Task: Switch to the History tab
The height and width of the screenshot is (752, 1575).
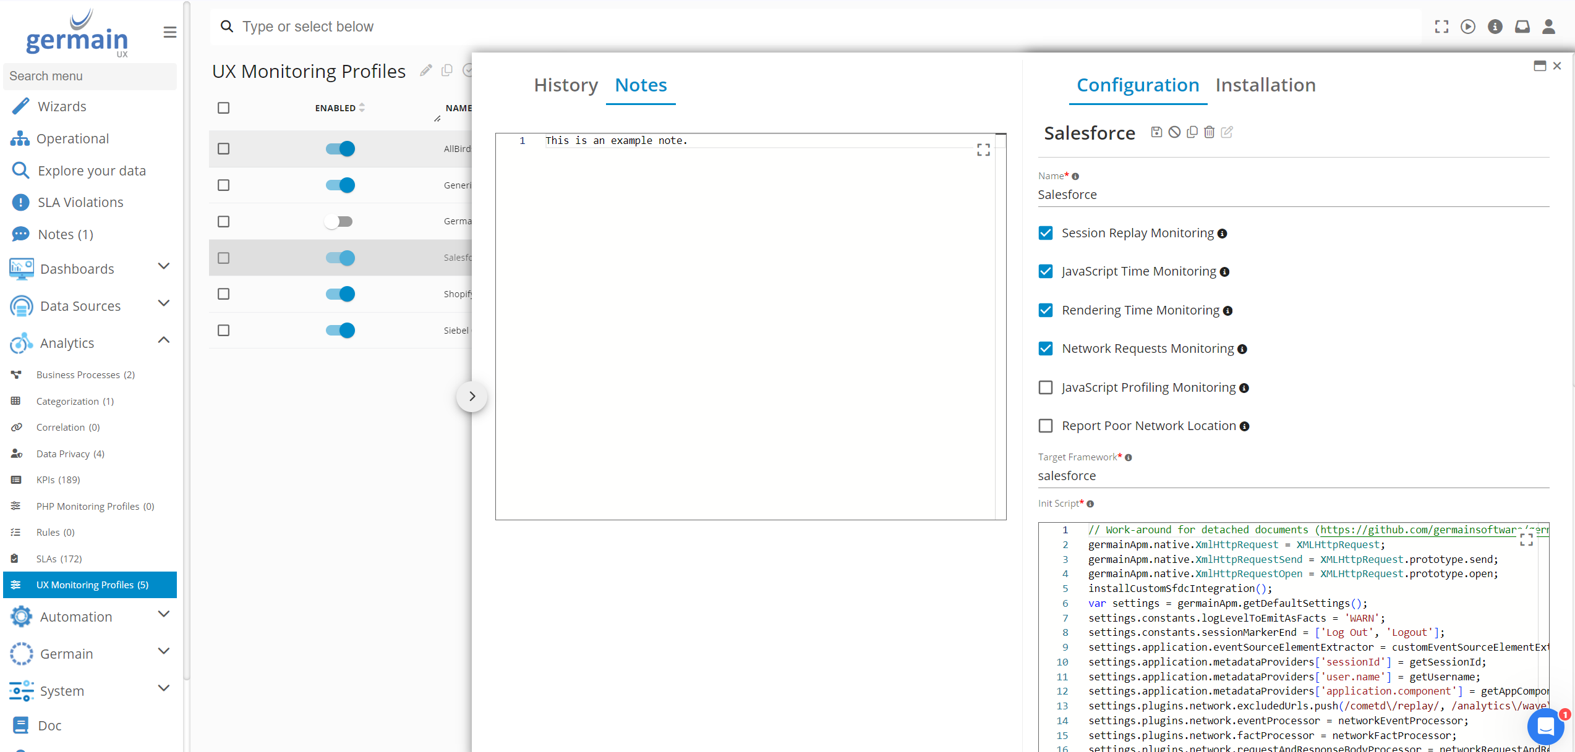Action: coord(565,85)
